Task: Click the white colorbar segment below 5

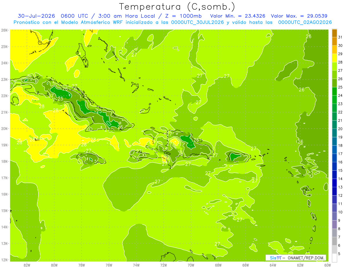Action: point(334,258)
